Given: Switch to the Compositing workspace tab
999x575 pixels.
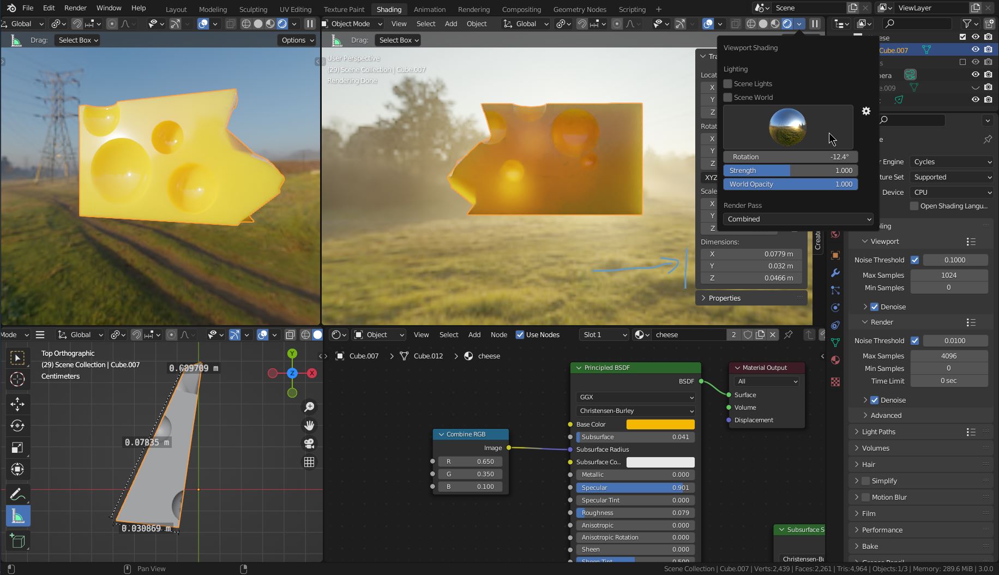Looking at the screenshot, I should 521,9.
